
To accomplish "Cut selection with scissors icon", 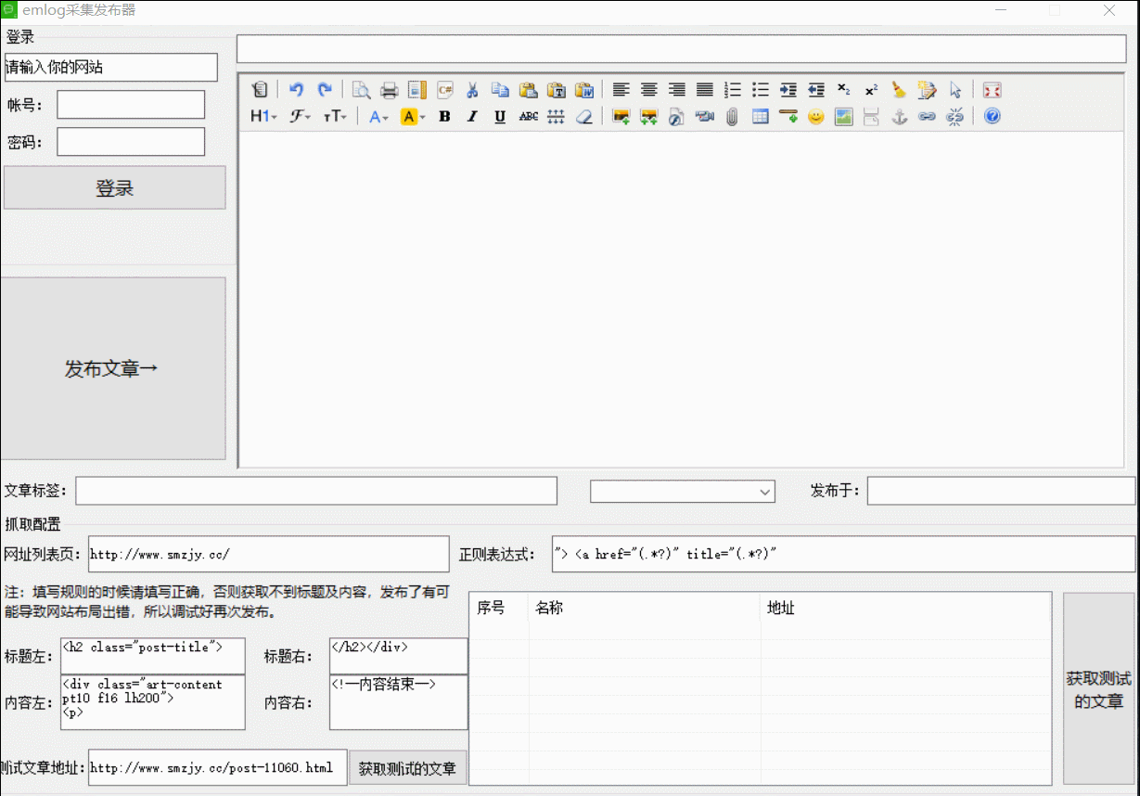I will [473, 90].
